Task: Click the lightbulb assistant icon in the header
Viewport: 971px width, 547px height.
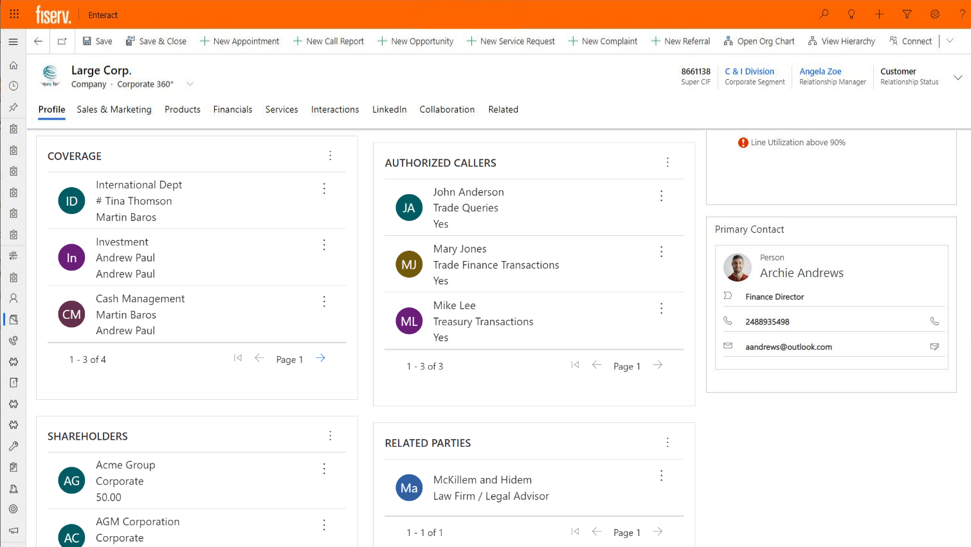Action: [851, 14]
